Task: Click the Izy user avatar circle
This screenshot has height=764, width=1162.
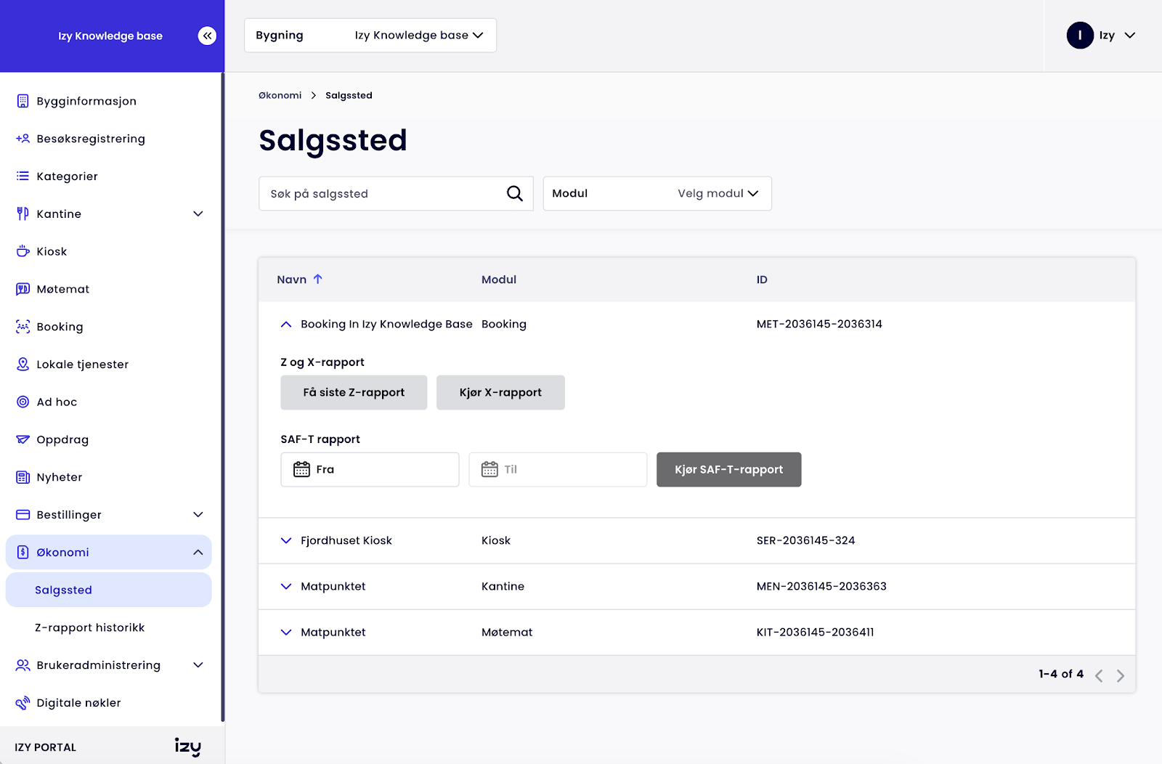Action: [1079, 36]
